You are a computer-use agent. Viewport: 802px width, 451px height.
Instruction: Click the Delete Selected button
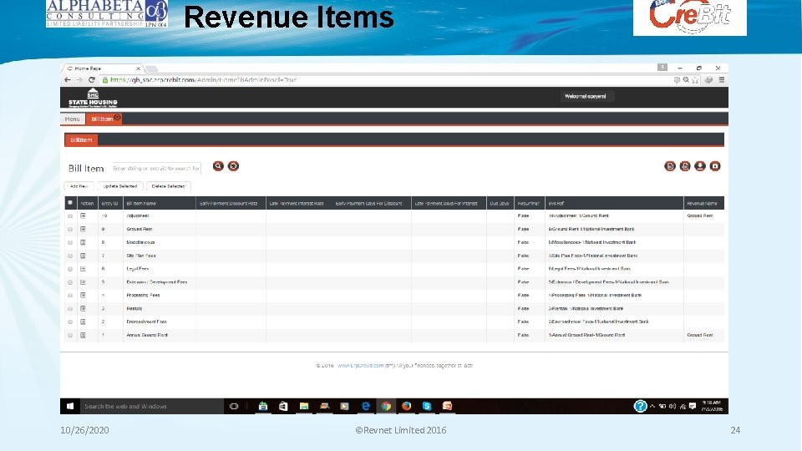[x=168, y=186]
